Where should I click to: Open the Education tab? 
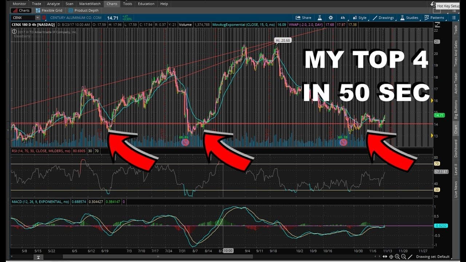[146, 4]
